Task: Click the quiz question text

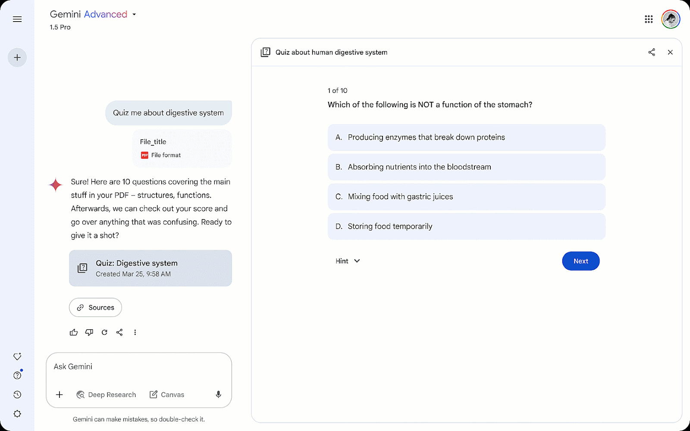Action: pyautogui.click(x=430, y=105)
